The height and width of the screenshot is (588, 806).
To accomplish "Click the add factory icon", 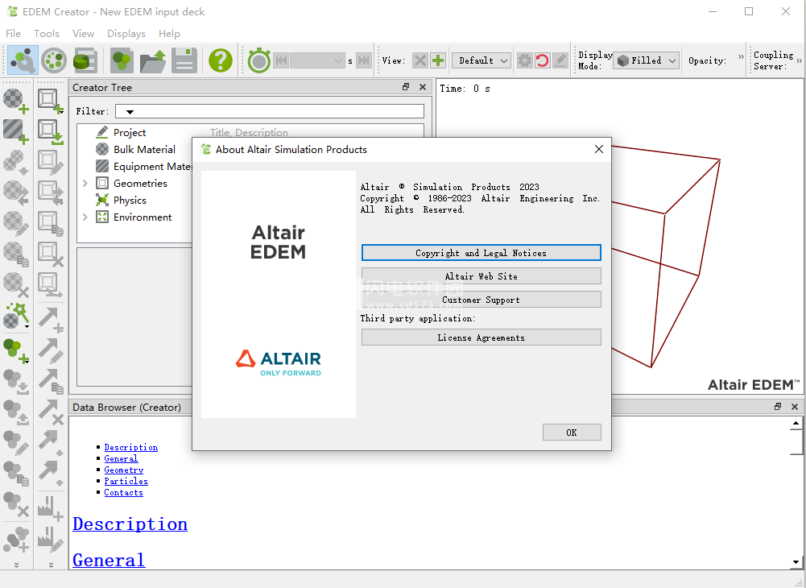I will 51,507.
